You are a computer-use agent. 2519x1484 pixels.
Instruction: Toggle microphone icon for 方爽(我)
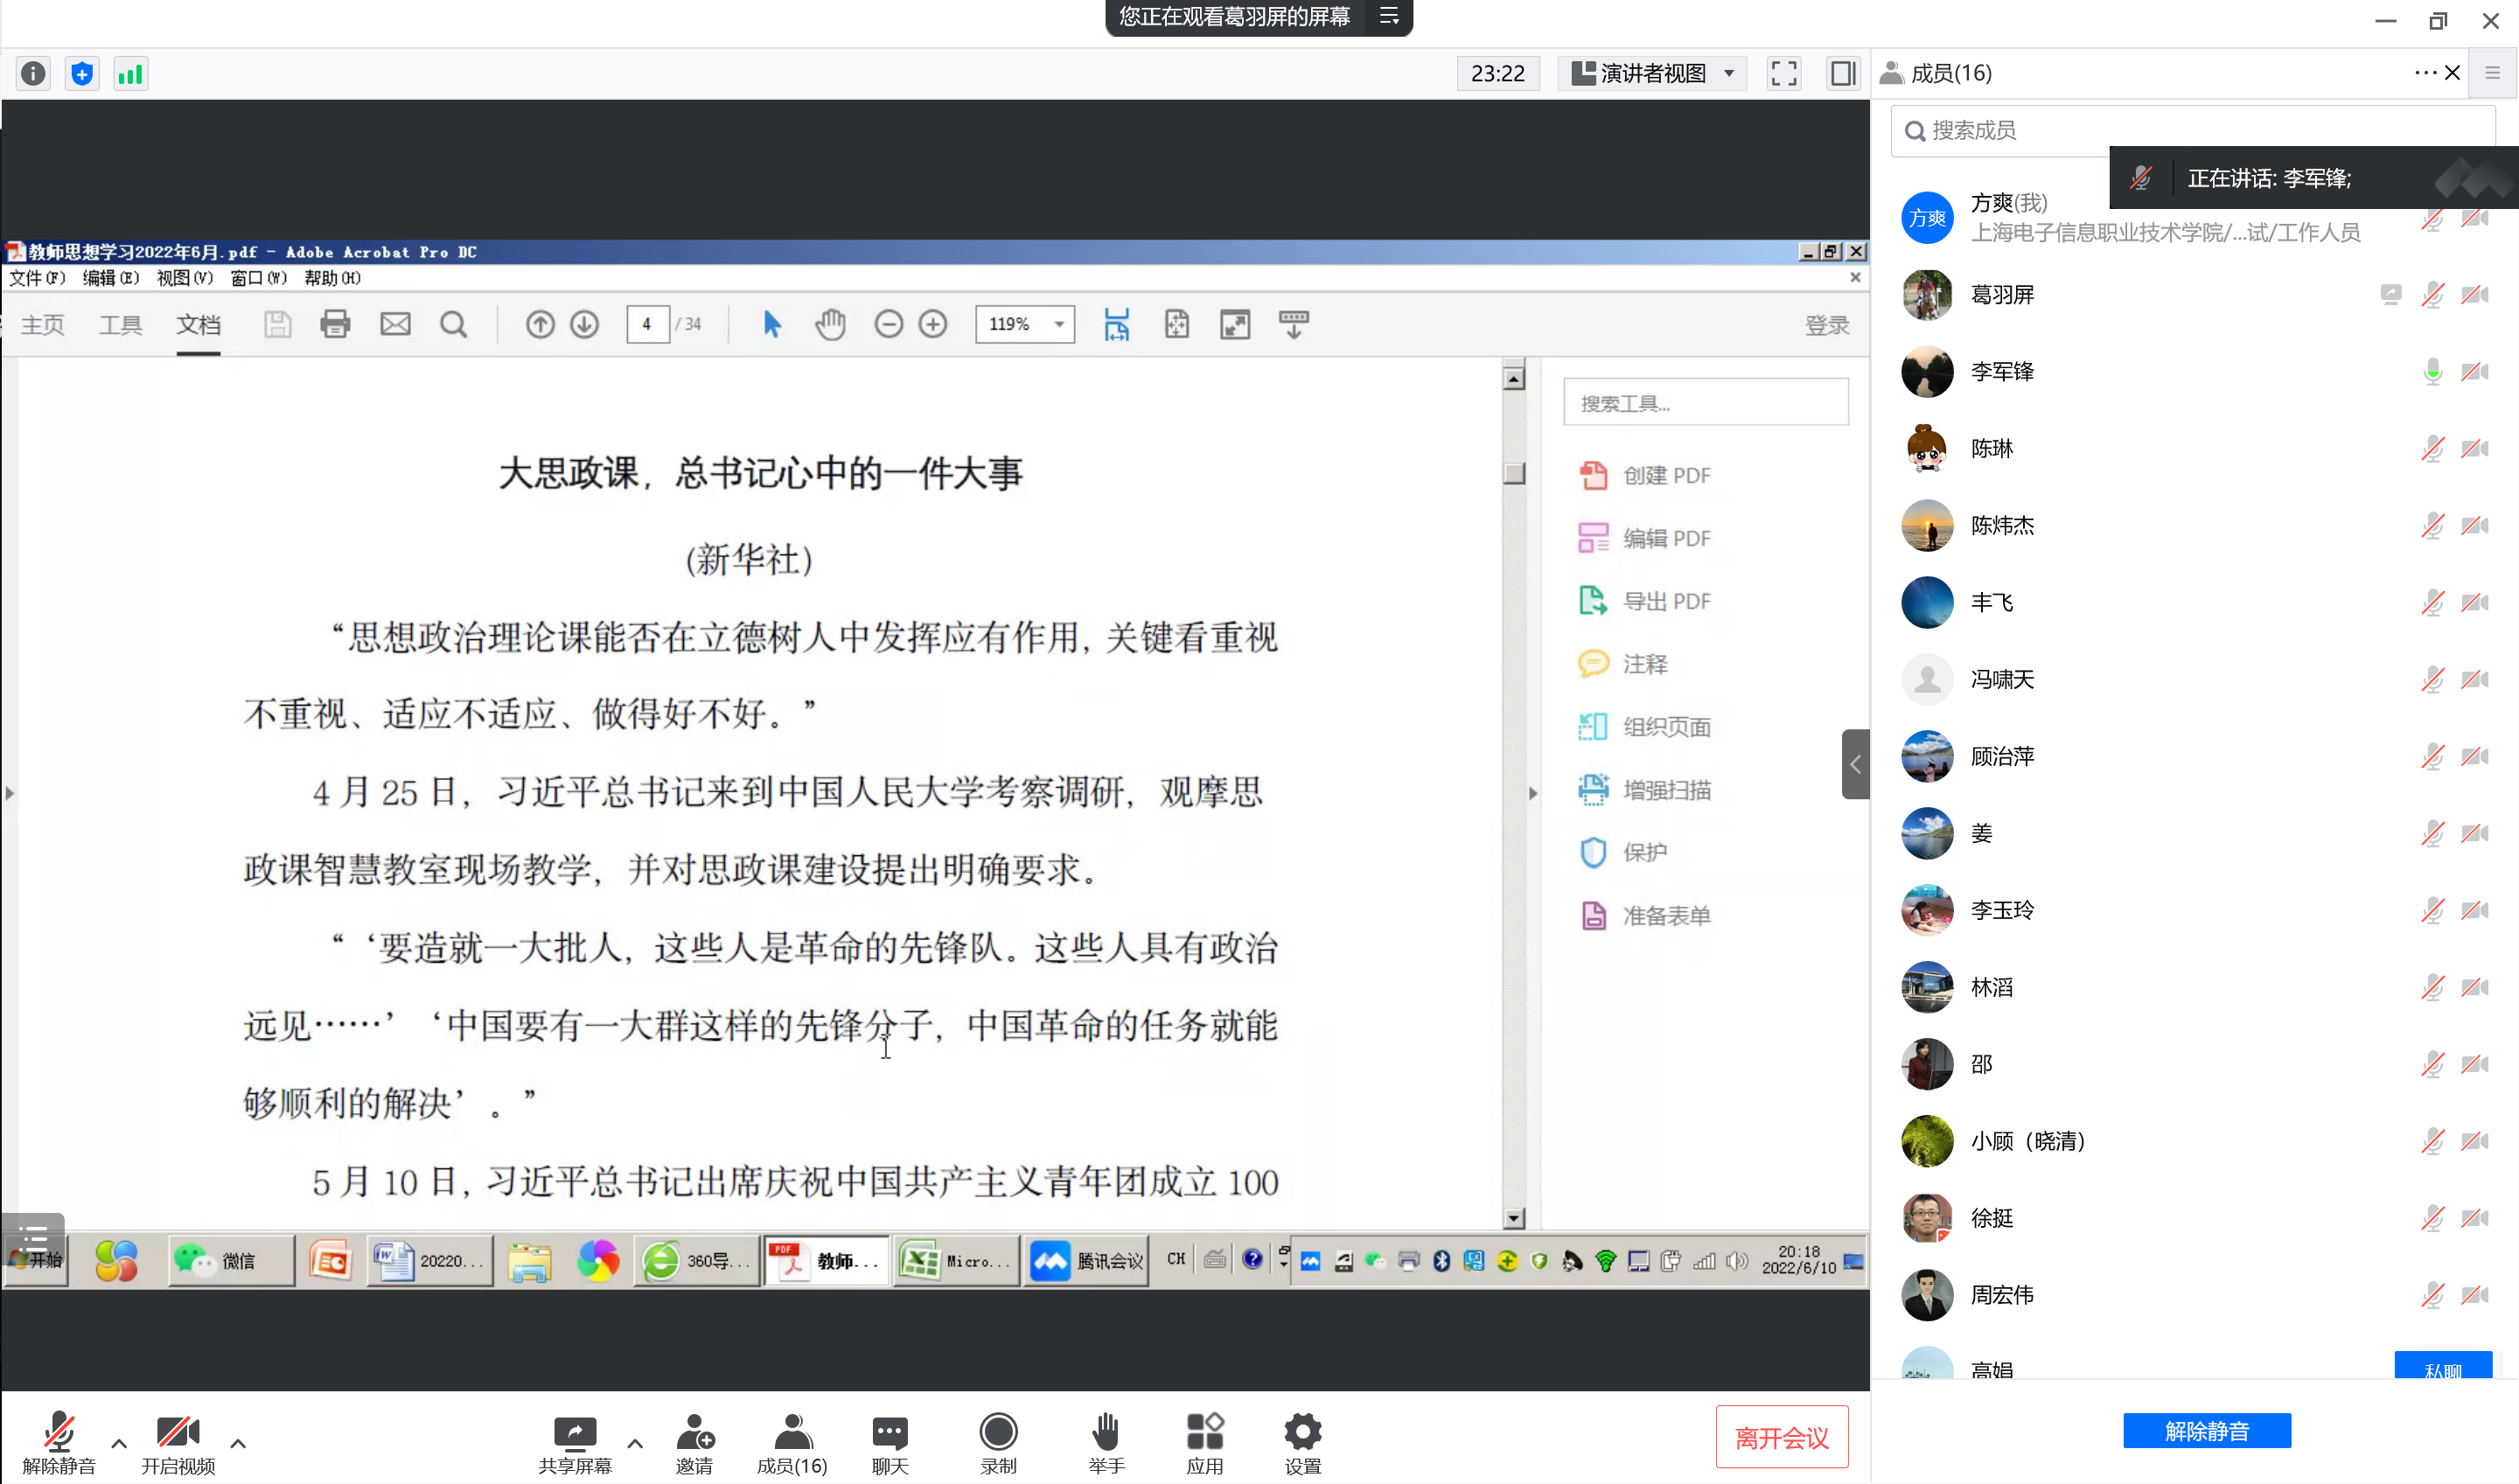pyautogui.click(x=2432, y=218)
